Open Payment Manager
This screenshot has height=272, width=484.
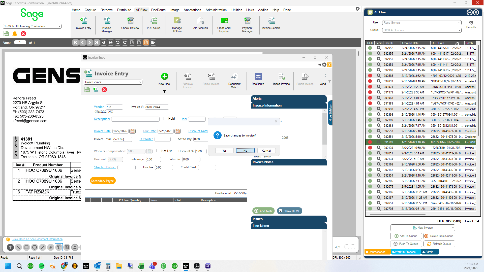click(x=247, y=25)
